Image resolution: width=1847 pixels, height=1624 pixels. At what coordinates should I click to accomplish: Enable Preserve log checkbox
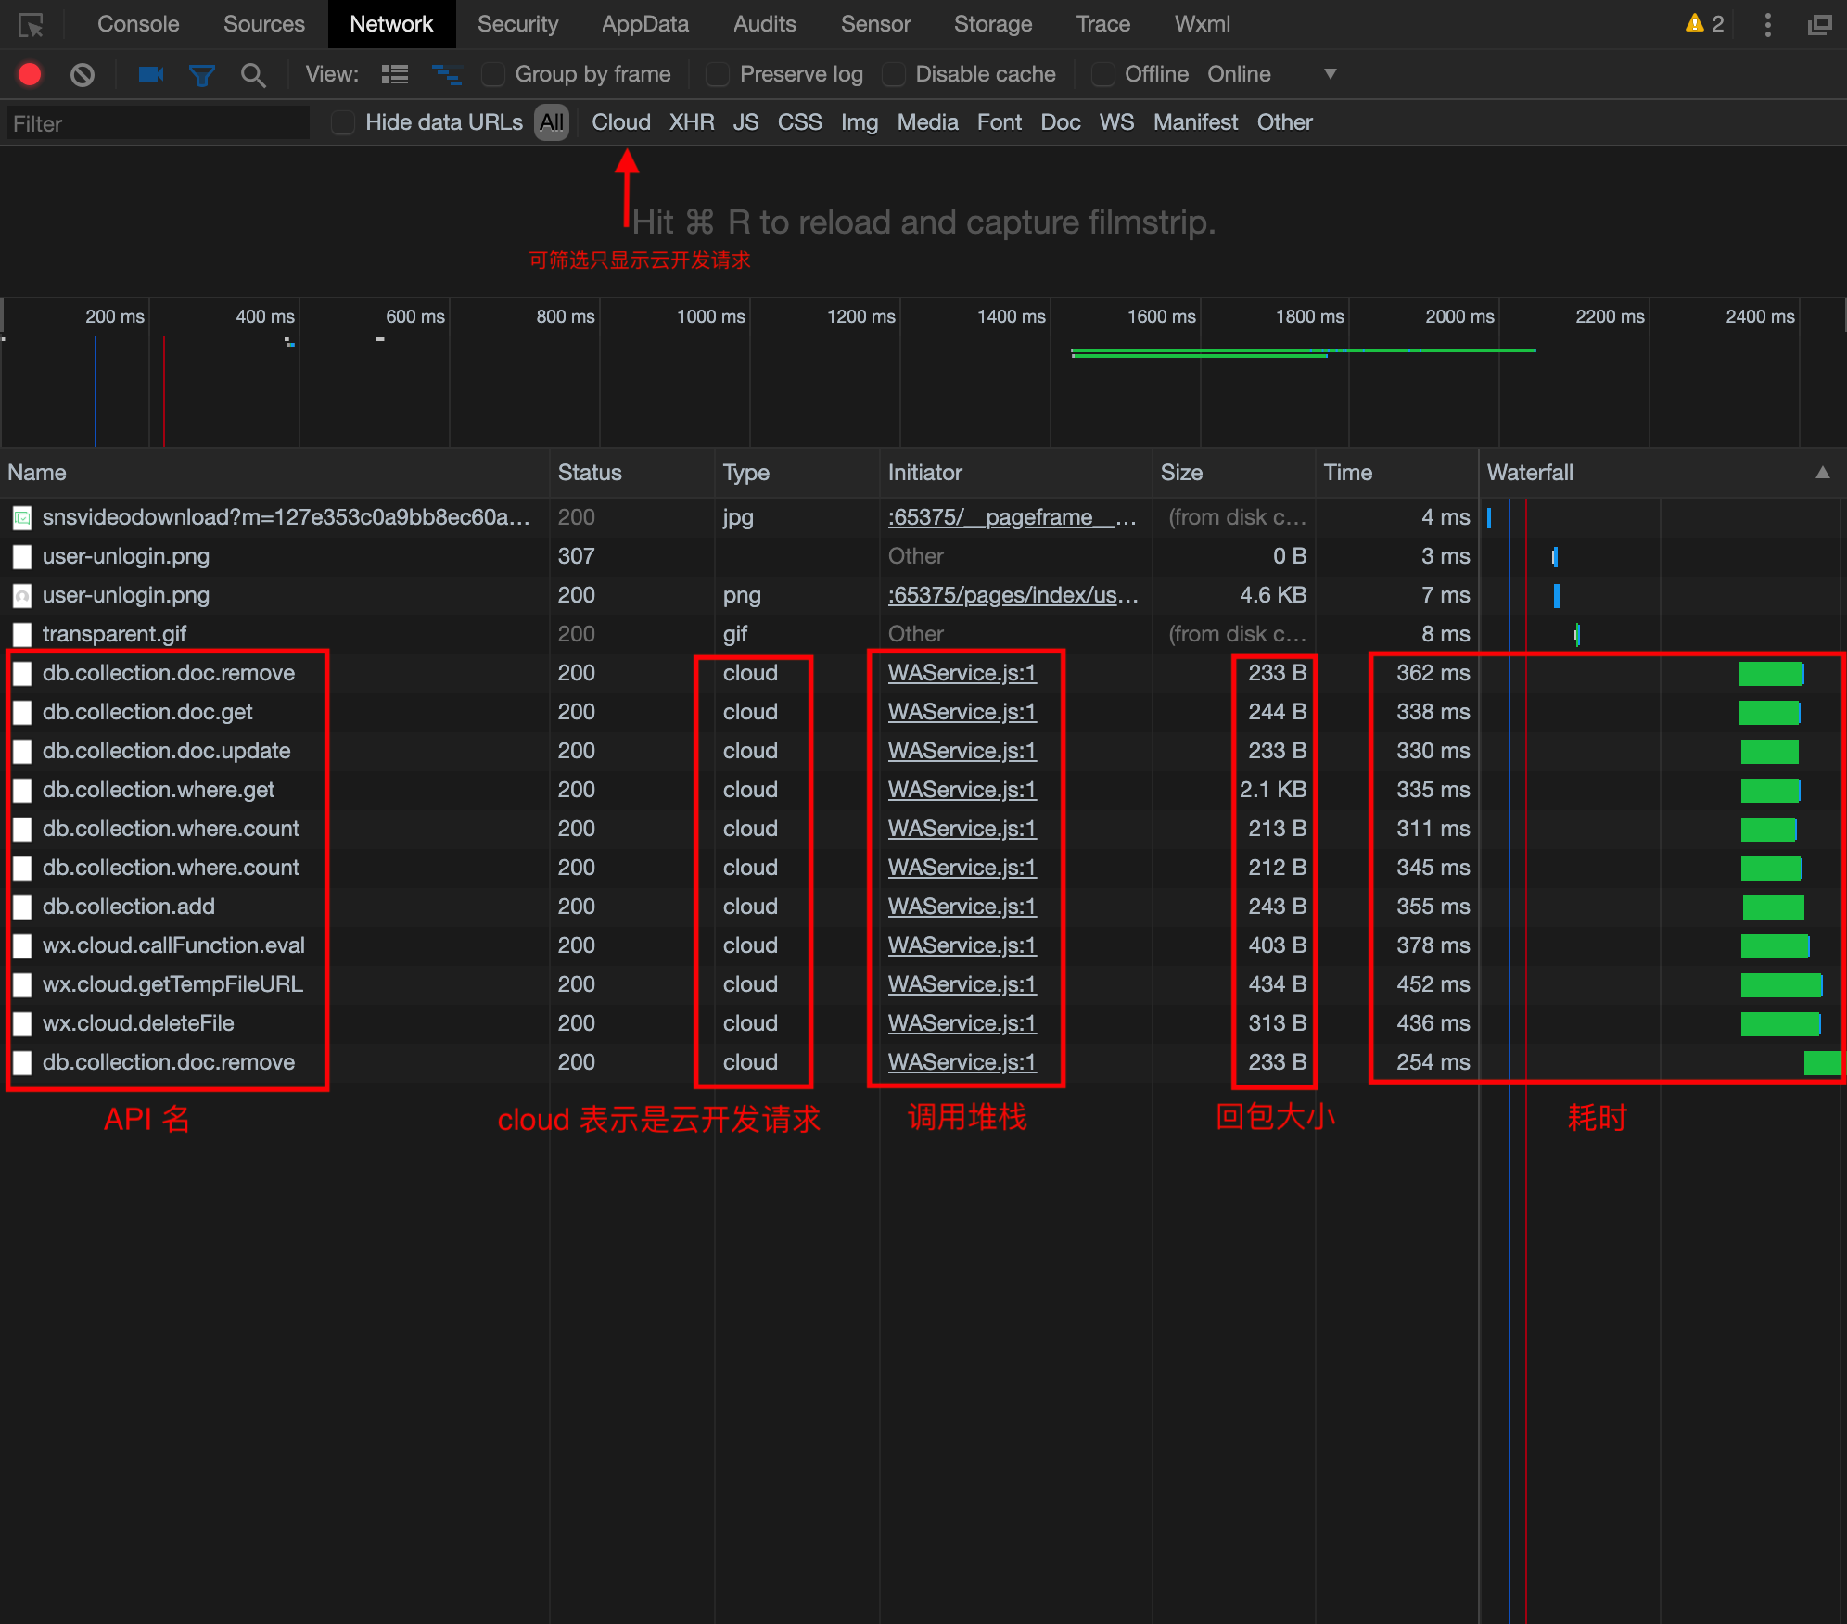pos(718,74)
